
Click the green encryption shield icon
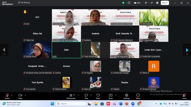coord(123,3)
